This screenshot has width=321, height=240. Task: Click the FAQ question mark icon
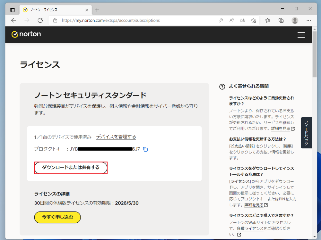coord(222,87)
